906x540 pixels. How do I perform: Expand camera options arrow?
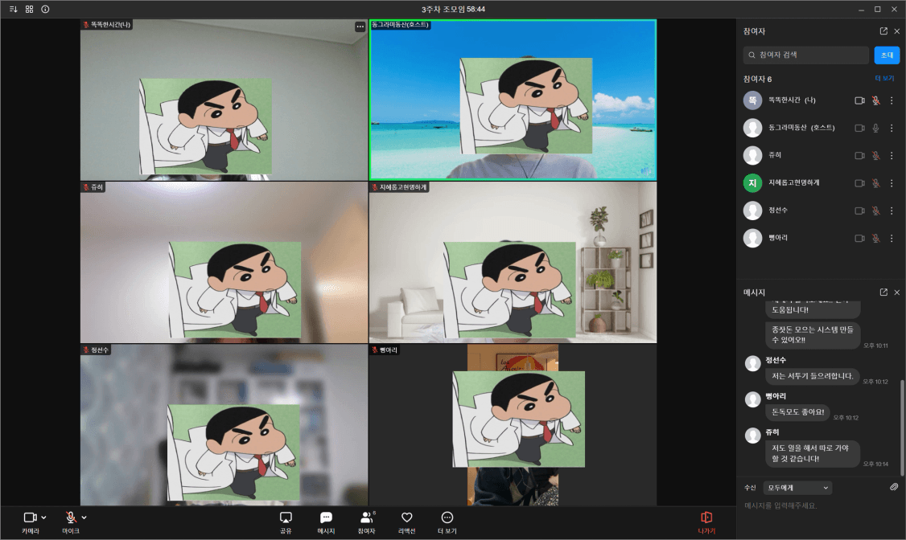coord(44,517)
